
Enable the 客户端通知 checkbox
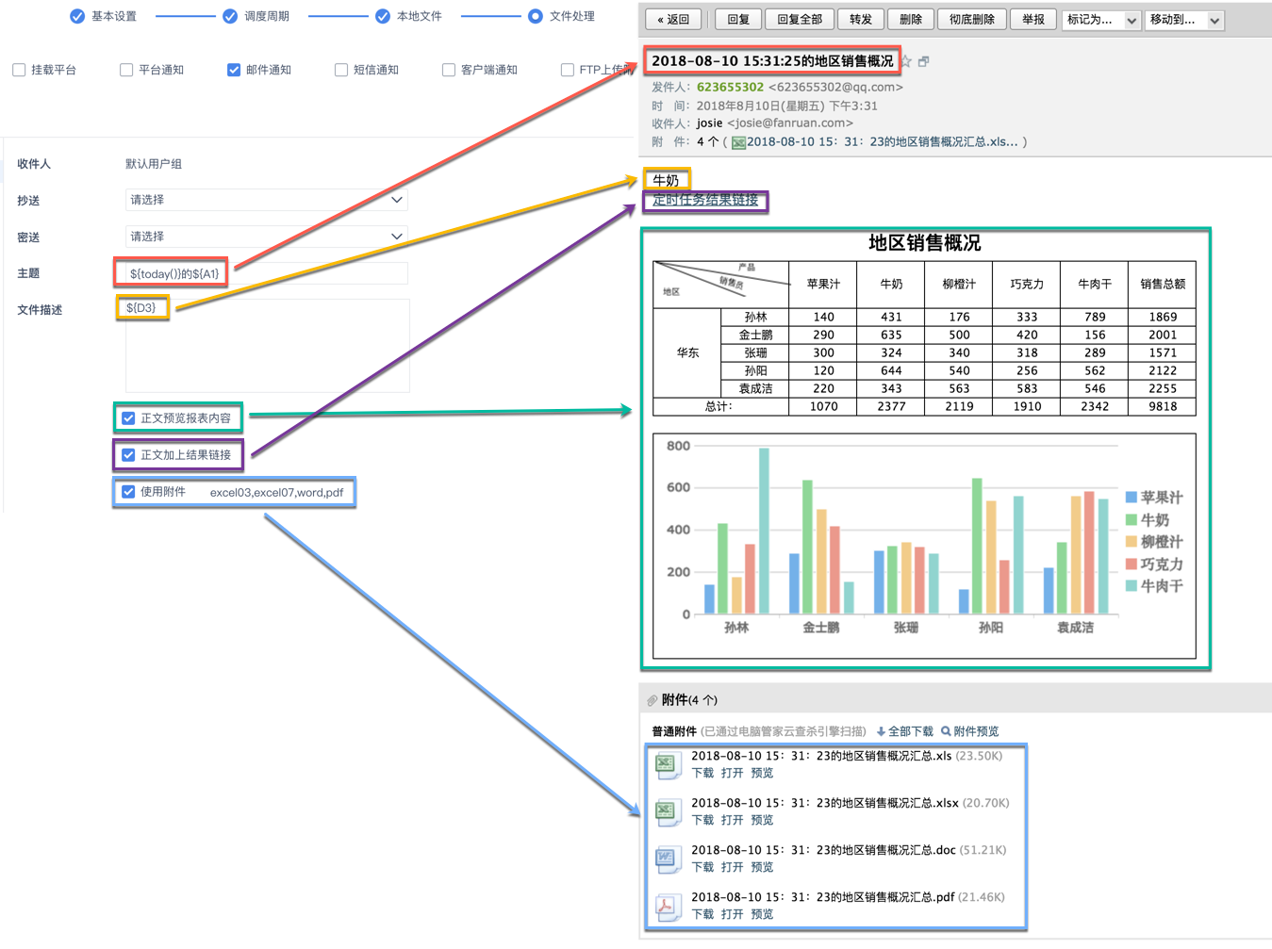449,70
